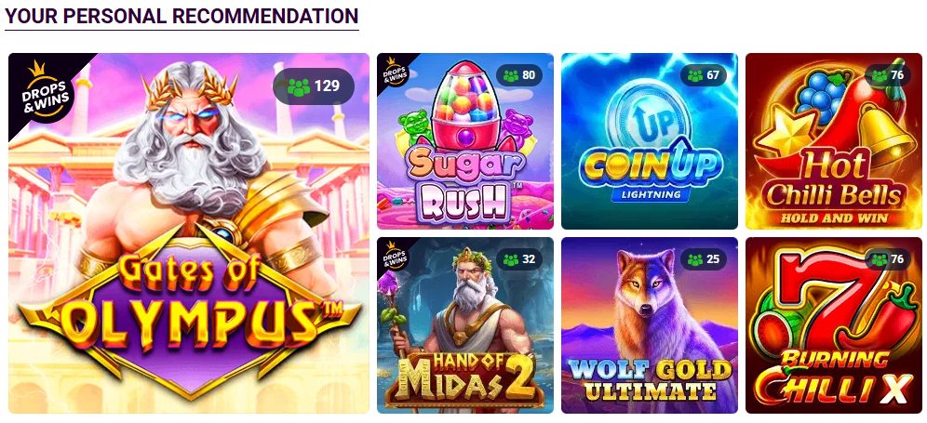Open Hand of Midas 2 game
Image resolution: width=927 pixels, height=423 pixels.
click(465, 325)
